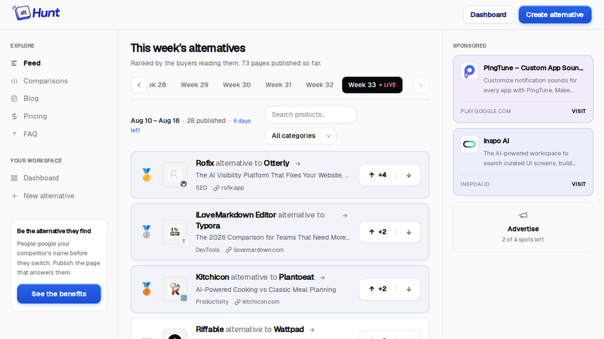Click the PingTune sponsor icon

469,72
